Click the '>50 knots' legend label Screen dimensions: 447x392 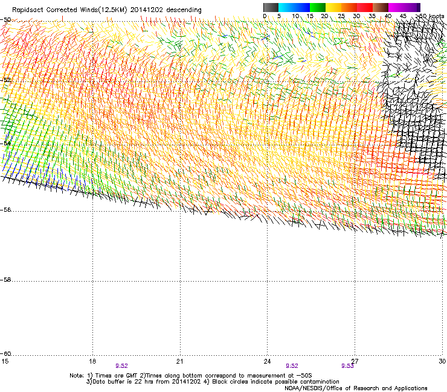pos(430,16)
